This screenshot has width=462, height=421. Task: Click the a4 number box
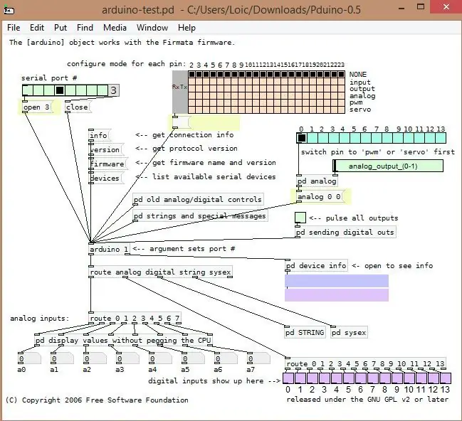point(160,358)
